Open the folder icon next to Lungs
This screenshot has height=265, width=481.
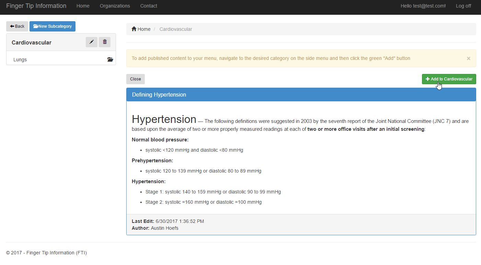(110, 60)
